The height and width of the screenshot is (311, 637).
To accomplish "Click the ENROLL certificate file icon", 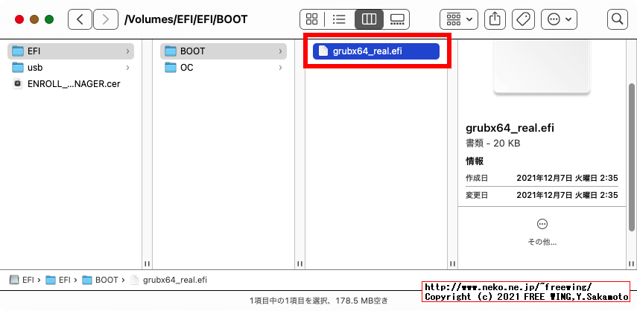I will pos(17,84).
